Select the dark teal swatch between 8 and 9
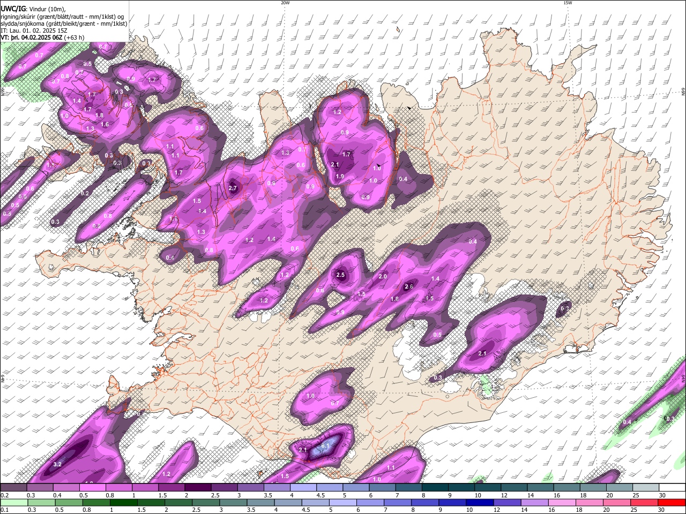This screenshot has width=686, height=514. [x=435, y=487]
